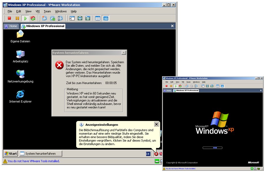Click Revert to snapshot icon in large window
Screen dimensions: 266x173
tap(53, 18)
